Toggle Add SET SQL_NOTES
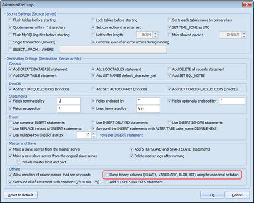The image size is (254, 203). [169, 76]
